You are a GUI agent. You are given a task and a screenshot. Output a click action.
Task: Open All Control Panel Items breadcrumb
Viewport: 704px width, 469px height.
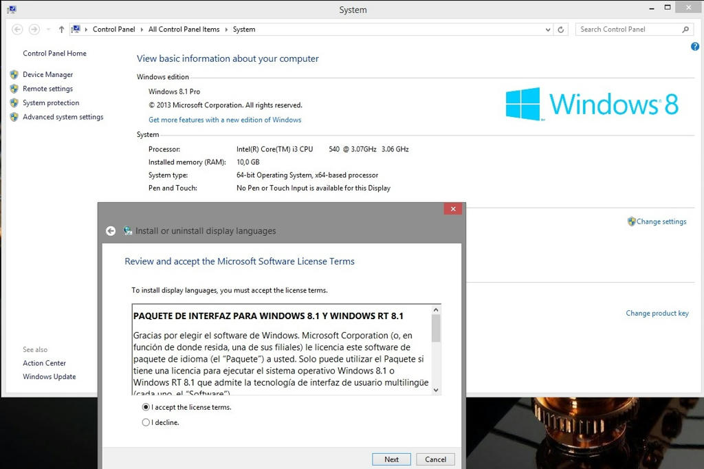(x=184, y=29)
